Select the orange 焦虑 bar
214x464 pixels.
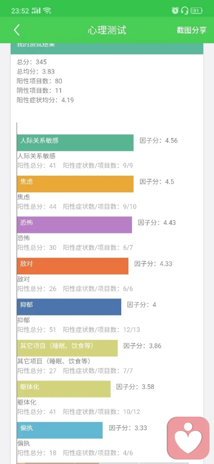[x=75, y=184]
